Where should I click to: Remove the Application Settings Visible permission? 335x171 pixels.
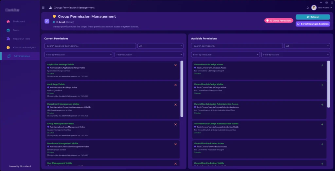pyautogui.click(x=175, y=65)
